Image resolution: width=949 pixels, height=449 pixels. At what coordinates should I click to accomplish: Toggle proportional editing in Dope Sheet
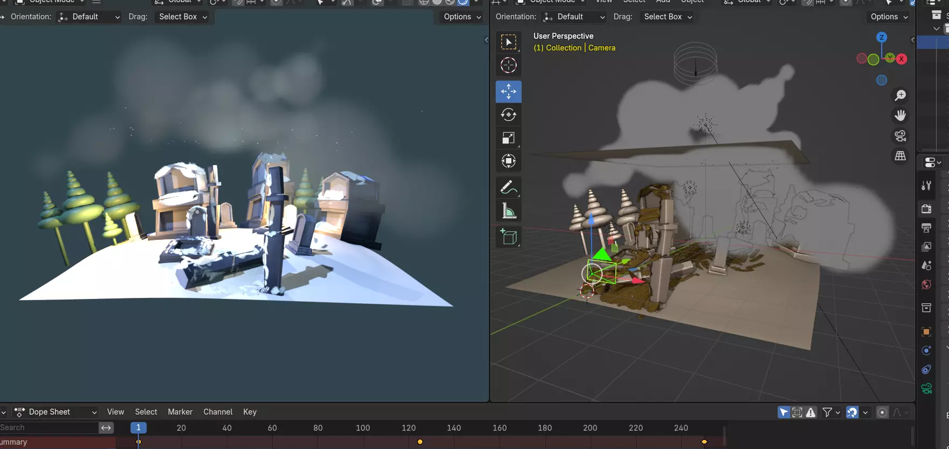pos(882,412)
